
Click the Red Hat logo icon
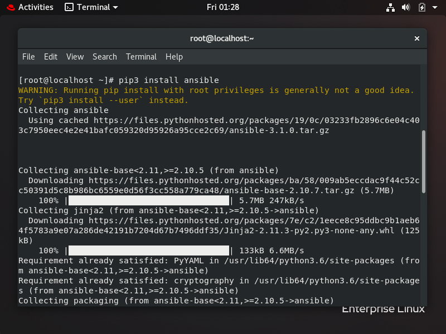[11, 7]
